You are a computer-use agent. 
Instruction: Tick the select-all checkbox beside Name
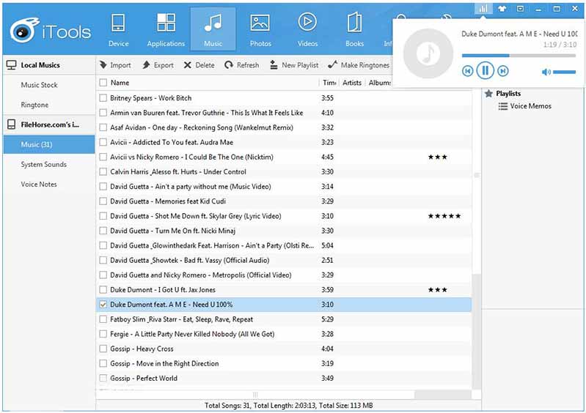(x=103, y=83)
